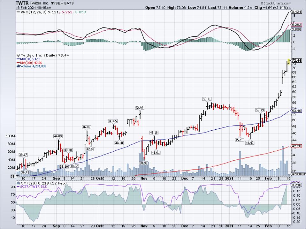Select the Low 71.81 quote value
Viewport: 306px width, 229px height.
coord(197,8)
